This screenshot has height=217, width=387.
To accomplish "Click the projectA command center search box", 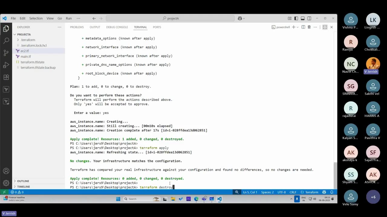I will (x=170, y=18).
